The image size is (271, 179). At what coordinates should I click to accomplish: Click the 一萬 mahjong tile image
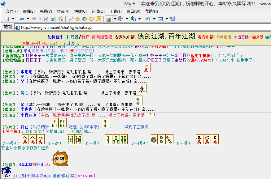click(146, 68)
